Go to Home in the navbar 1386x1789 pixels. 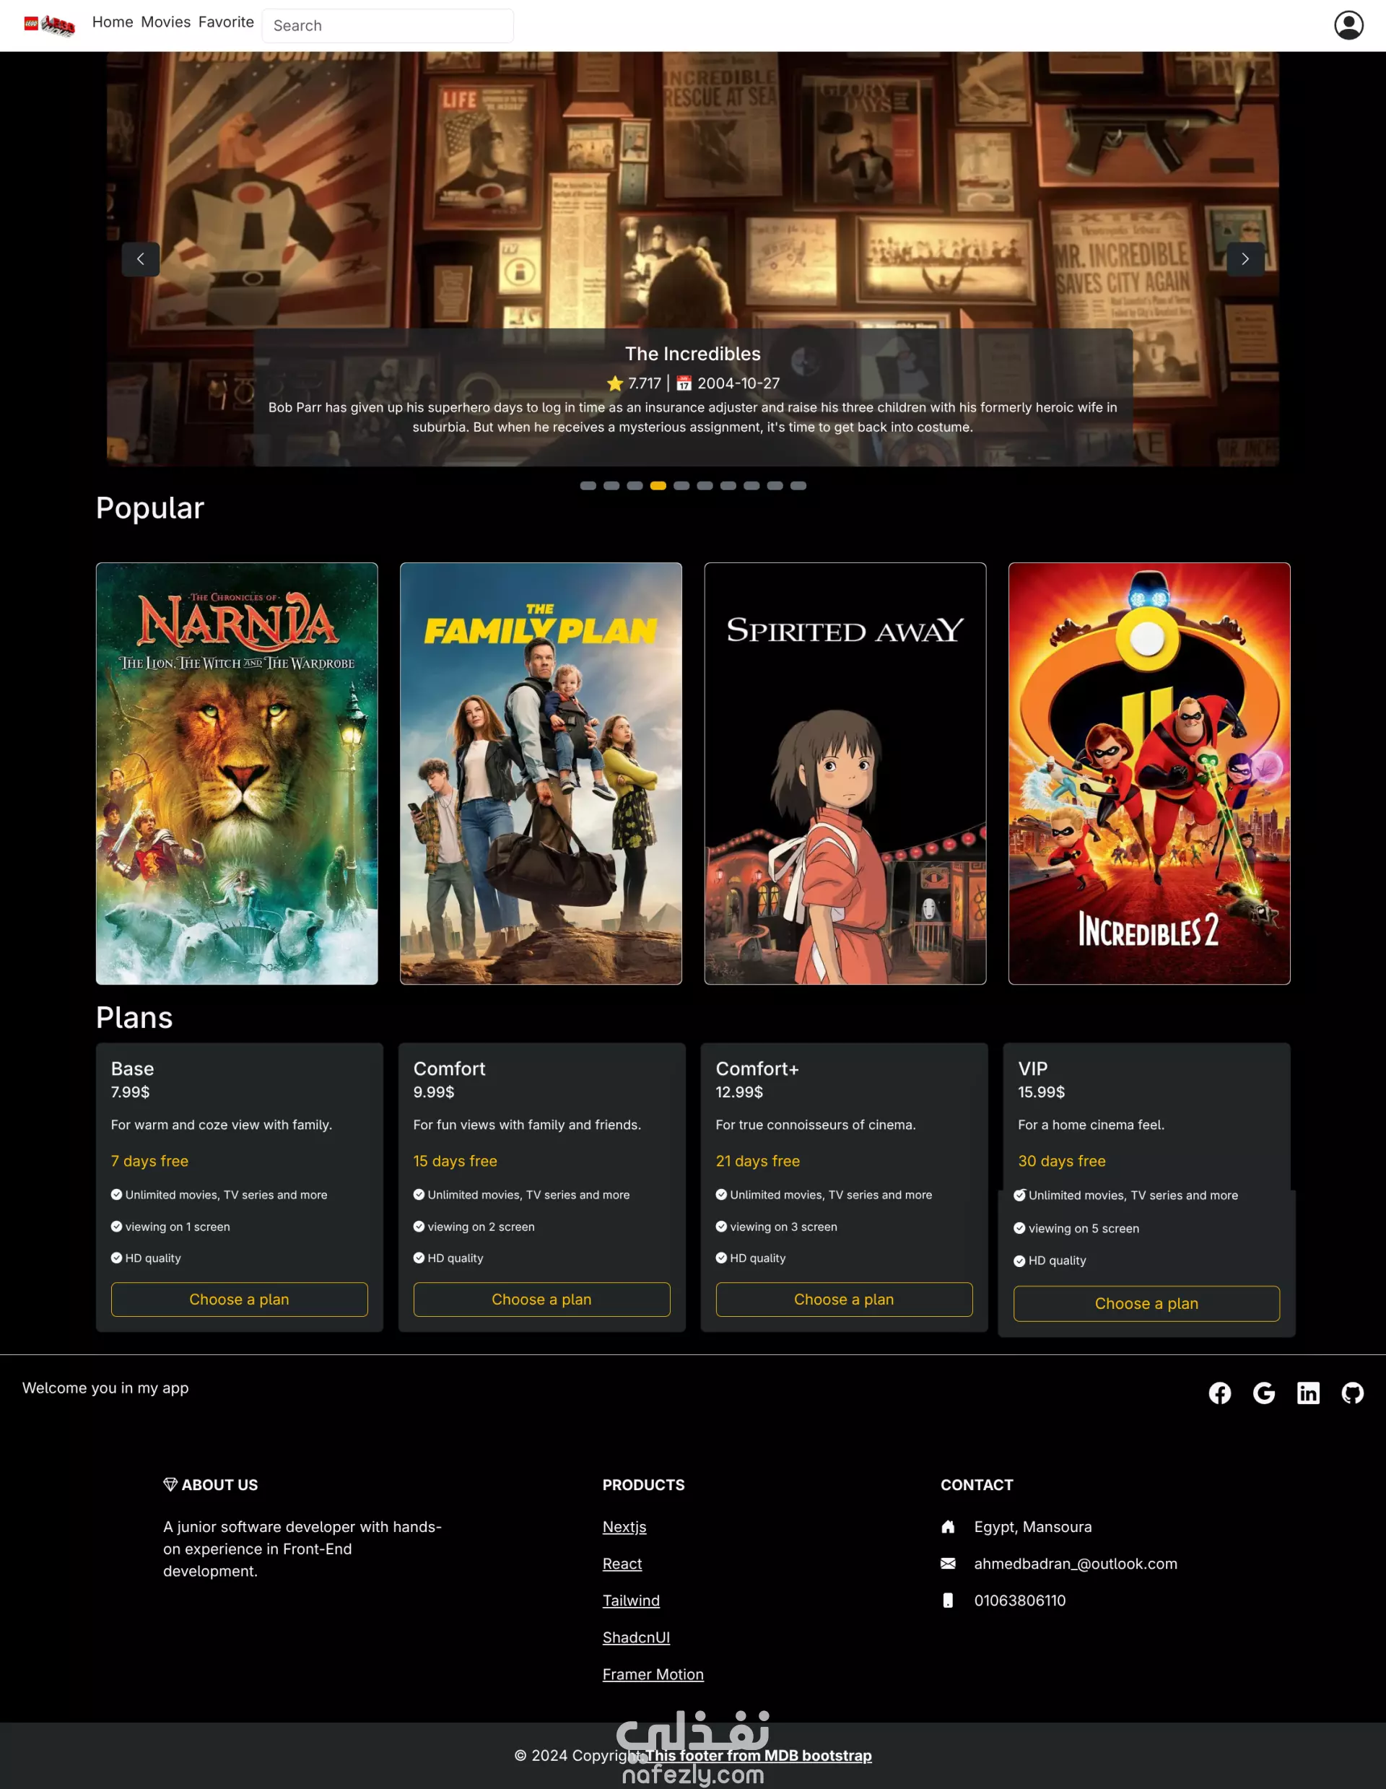tap(112, 22)
